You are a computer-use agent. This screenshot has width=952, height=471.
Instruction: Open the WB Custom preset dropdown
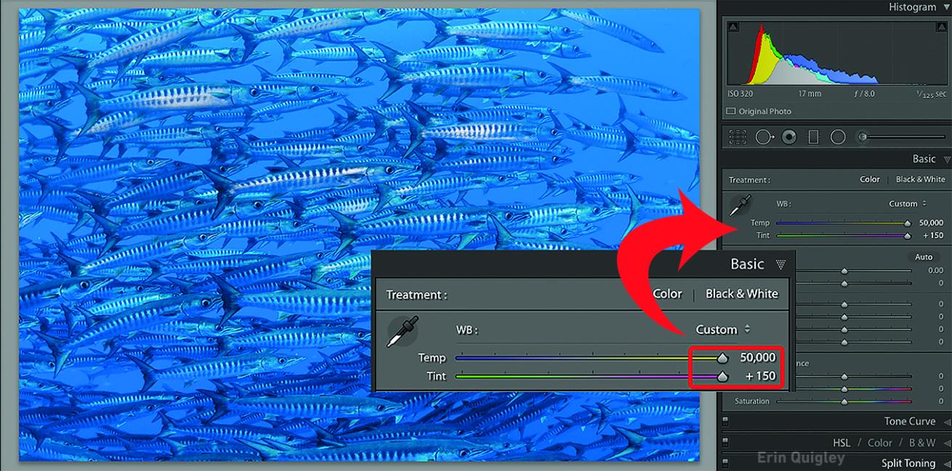(x=908, y=204)
